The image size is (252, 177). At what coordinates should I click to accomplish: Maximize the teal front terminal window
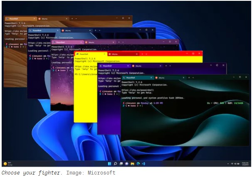point(240,77)
